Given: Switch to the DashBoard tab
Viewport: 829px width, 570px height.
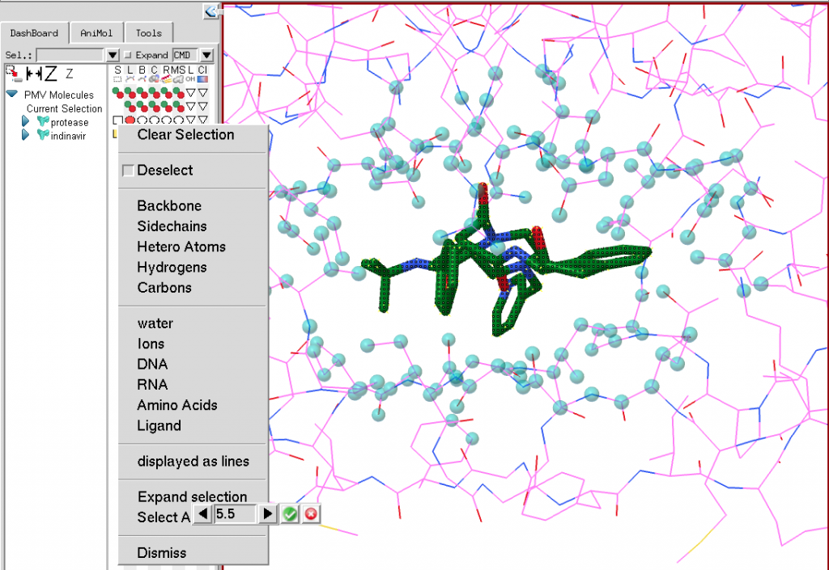Looking at the screenshot, I should pos(34,32).
